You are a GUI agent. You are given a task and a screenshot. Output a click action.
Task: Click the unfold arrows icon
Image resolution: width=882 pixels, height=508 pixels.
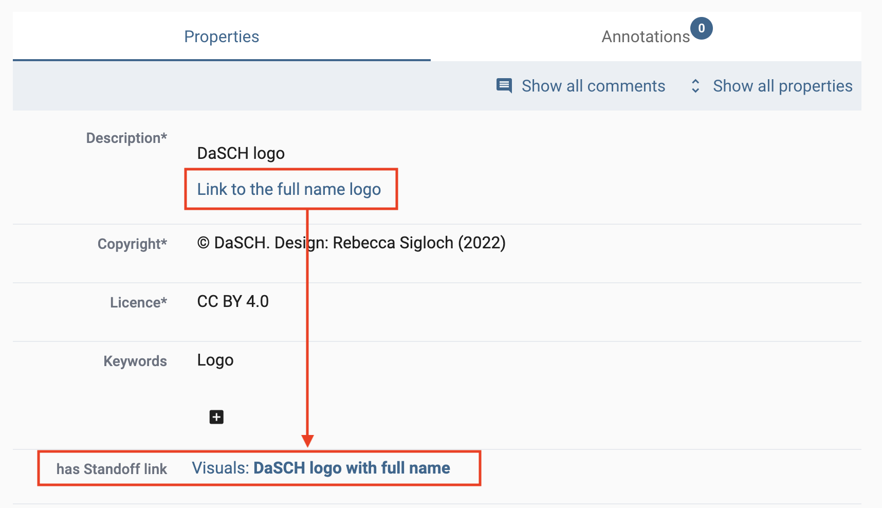(695, 86)
